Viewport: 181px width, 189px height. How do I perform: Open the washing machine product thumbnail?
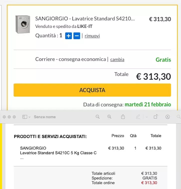tap(23, 24)
